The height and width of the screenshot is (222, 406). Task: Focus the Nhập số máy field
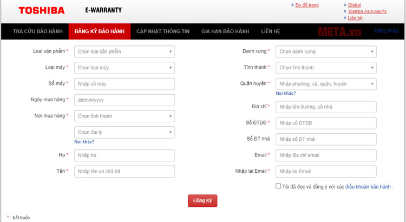click(125, 84)
